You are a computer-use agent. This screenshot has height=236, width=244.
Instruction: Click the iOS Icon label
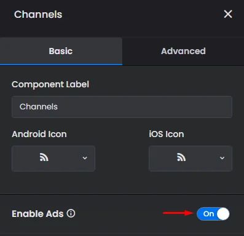point(167,134)
